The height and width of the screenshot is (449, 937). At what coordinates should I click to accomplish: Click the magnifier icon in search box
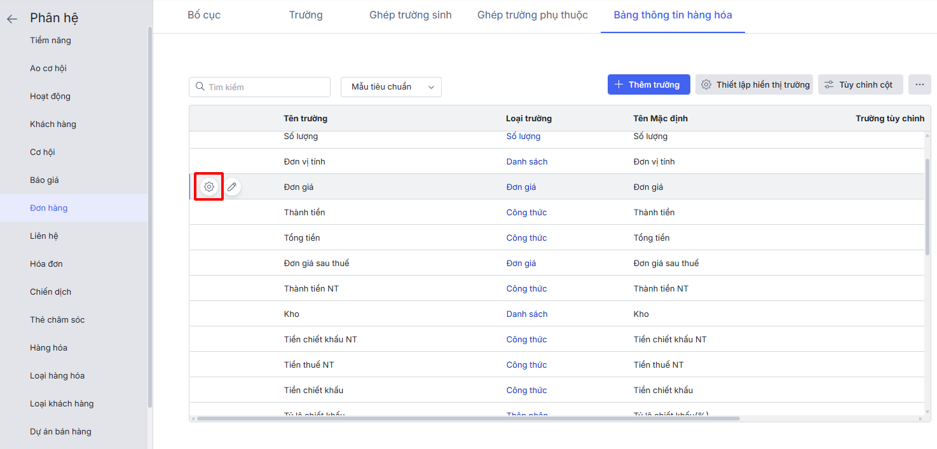click(x=200, y=86)
